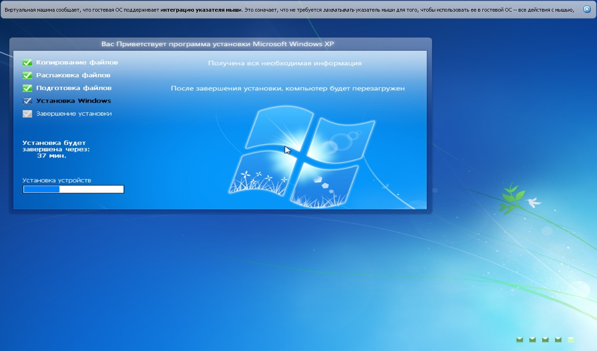Click the second green stage indicator from left
Image resolution: width=597 pixels, height=351 pixels.
point(533,339)
